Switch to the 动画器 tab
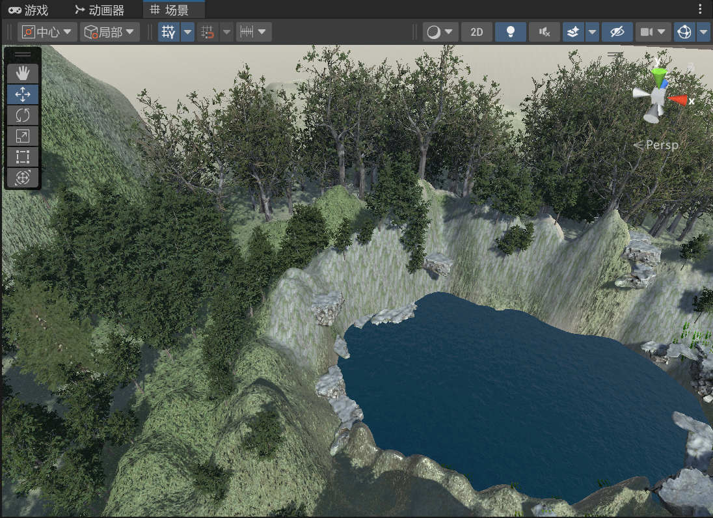 tap(107, 10)
